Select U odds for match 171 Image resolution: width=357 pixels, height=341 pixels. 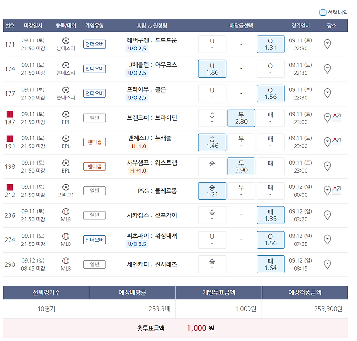click(x=212, y=44)
